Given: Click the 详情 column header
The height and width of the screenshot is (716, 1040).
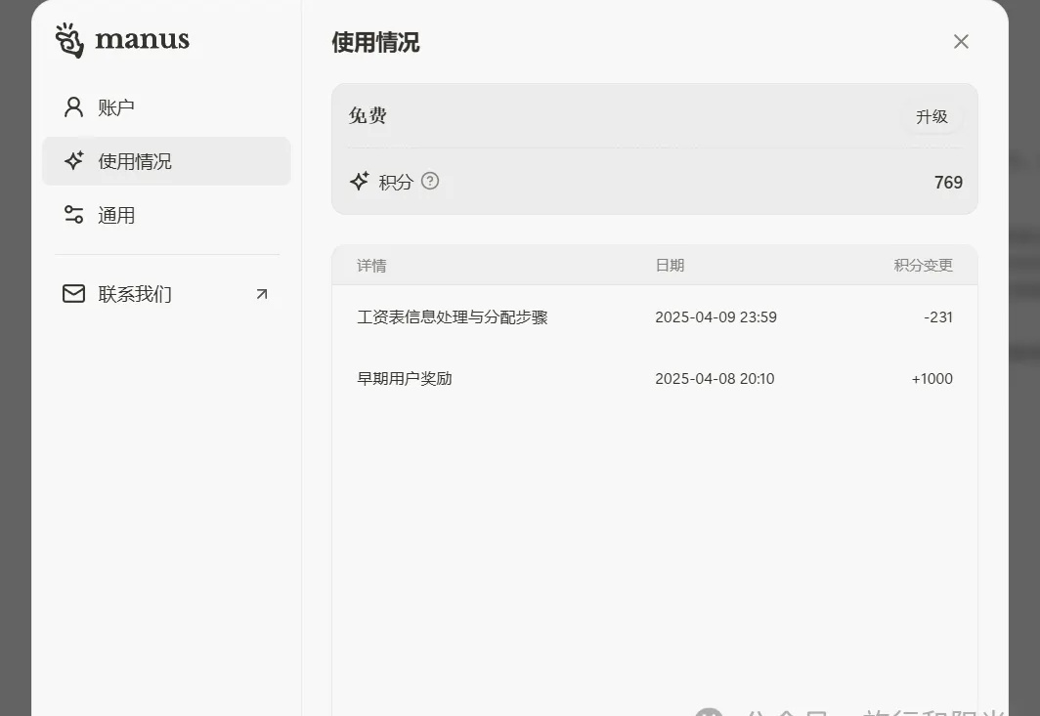Looking at the screenshot, I should coord(371,266).
